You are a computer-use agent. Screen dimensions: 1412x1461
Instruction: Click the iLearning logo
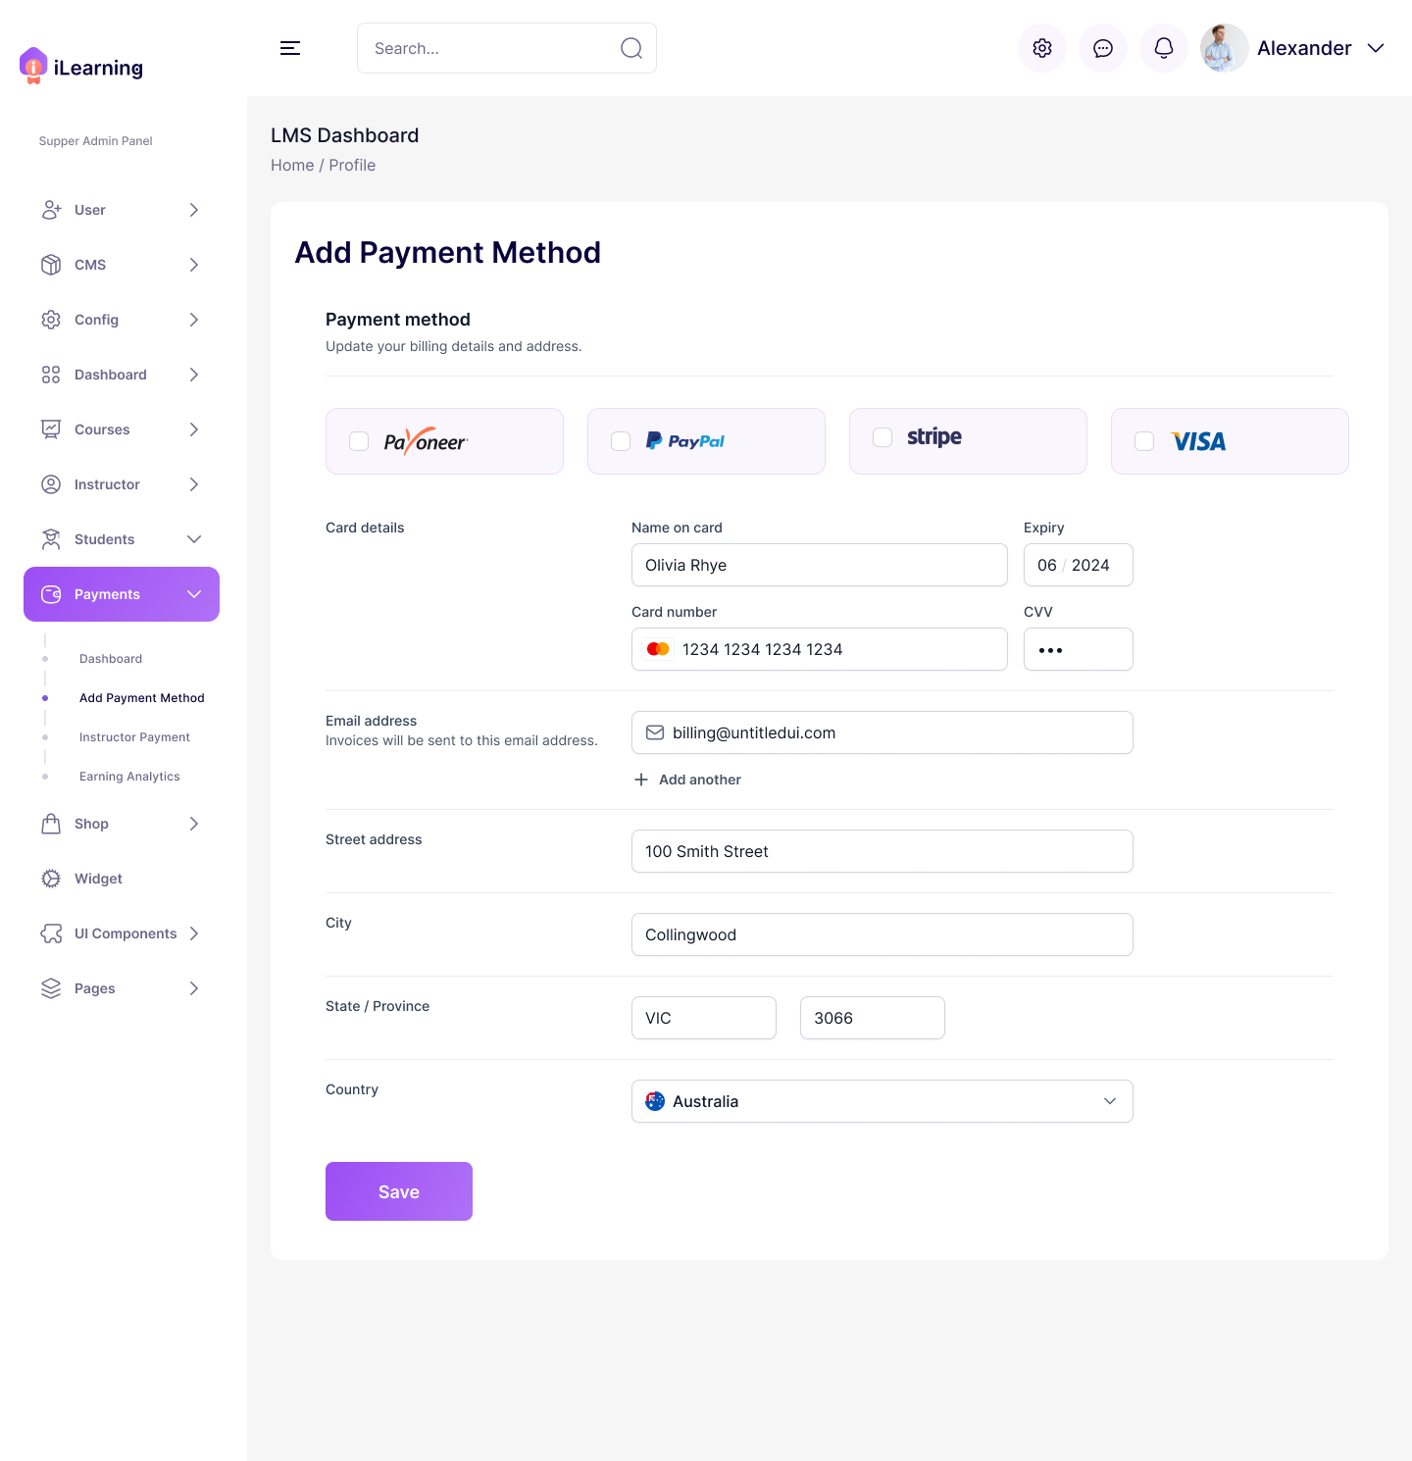81,67
